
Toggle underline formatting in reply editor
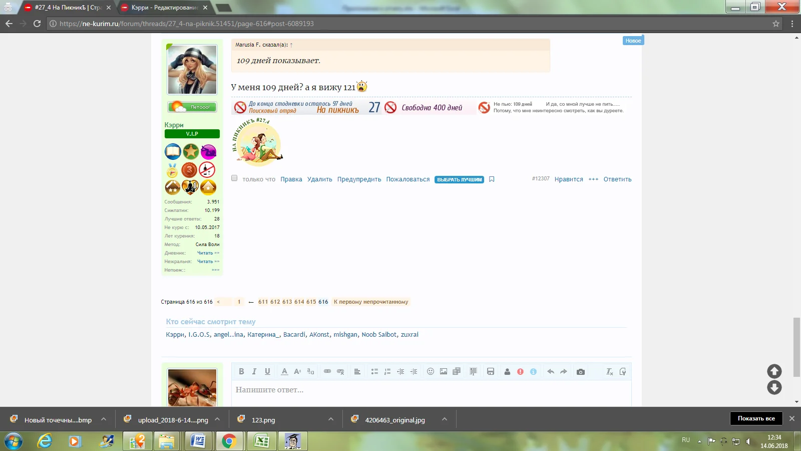pyautogui.click(x=267, y=371)
